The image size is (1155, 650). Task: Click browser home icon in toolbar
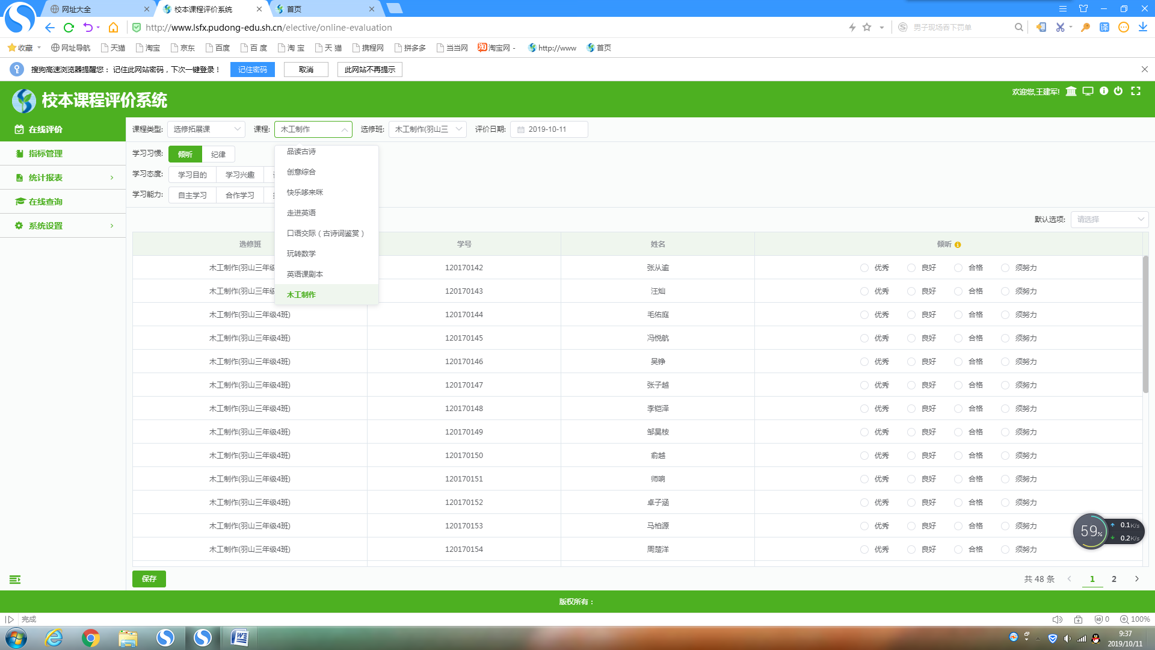point(113,28)
